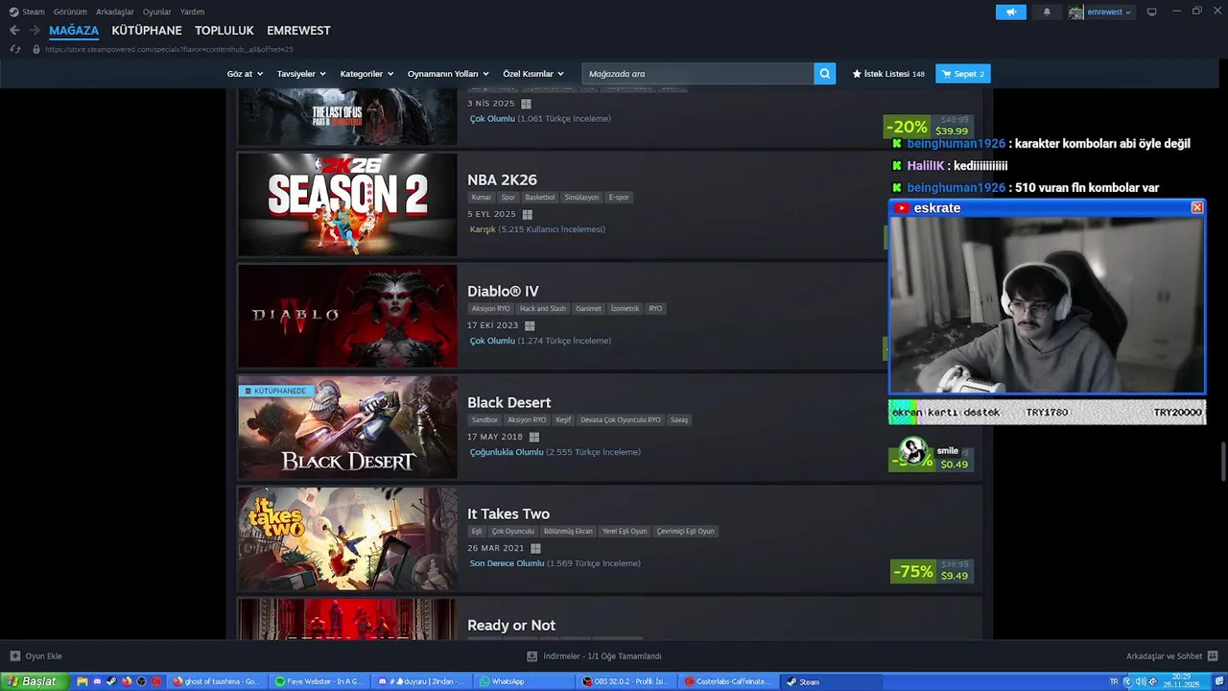Open the Diablo® IV title
The width and height of the screenshot is (1228, 691).
(x=503, y=291)
